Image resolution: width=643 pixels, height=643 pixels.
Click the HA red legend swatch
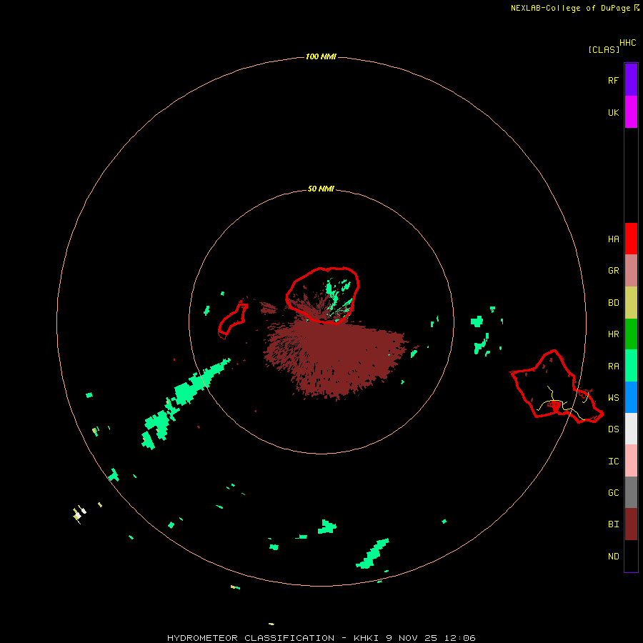click(x=631, y=239)
